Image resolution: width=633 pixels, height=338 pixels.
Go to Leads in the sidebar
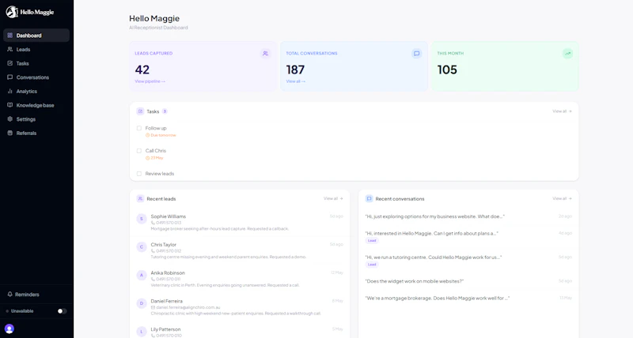point(36,49)
